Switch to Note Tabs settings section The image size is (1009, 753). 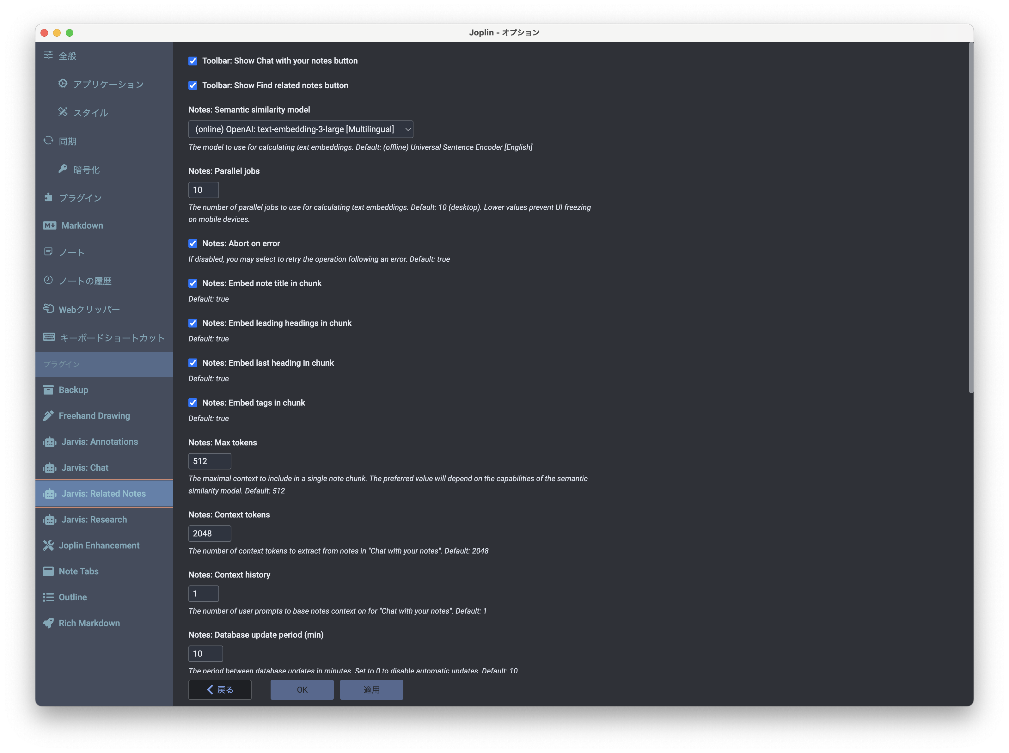tap(78, 572)
